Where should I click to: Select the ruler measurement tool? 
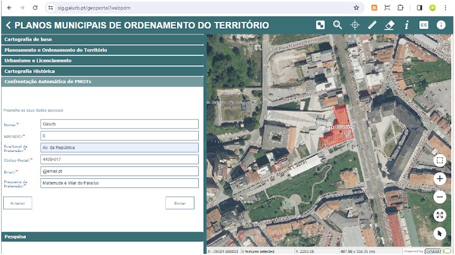click(372, 25)
